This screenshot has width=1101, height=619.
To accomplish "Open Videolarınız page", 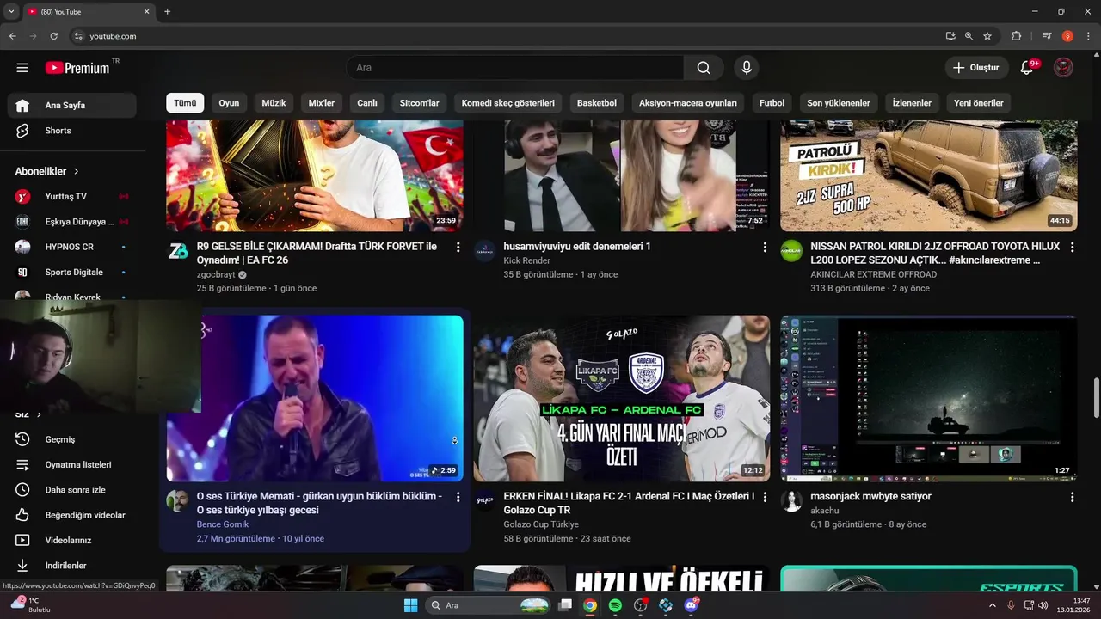I will click(72, 541).
